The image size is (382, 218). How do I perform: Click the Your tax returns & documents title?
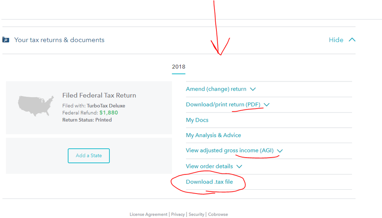pyautogui.click(x=59, y=40)
